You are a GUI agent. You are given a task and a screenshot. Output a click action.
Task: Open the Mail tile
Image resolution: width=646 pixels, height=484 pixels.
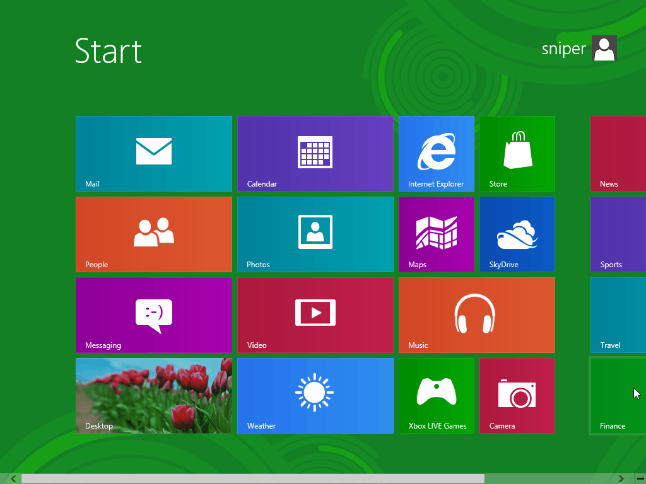(x=154, y=154)
